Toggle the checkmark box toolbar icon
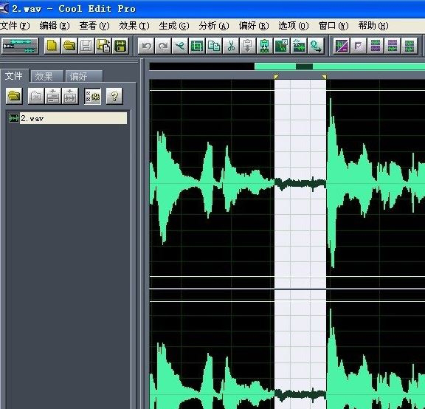 pyautogui.click(x=359, y=46)
